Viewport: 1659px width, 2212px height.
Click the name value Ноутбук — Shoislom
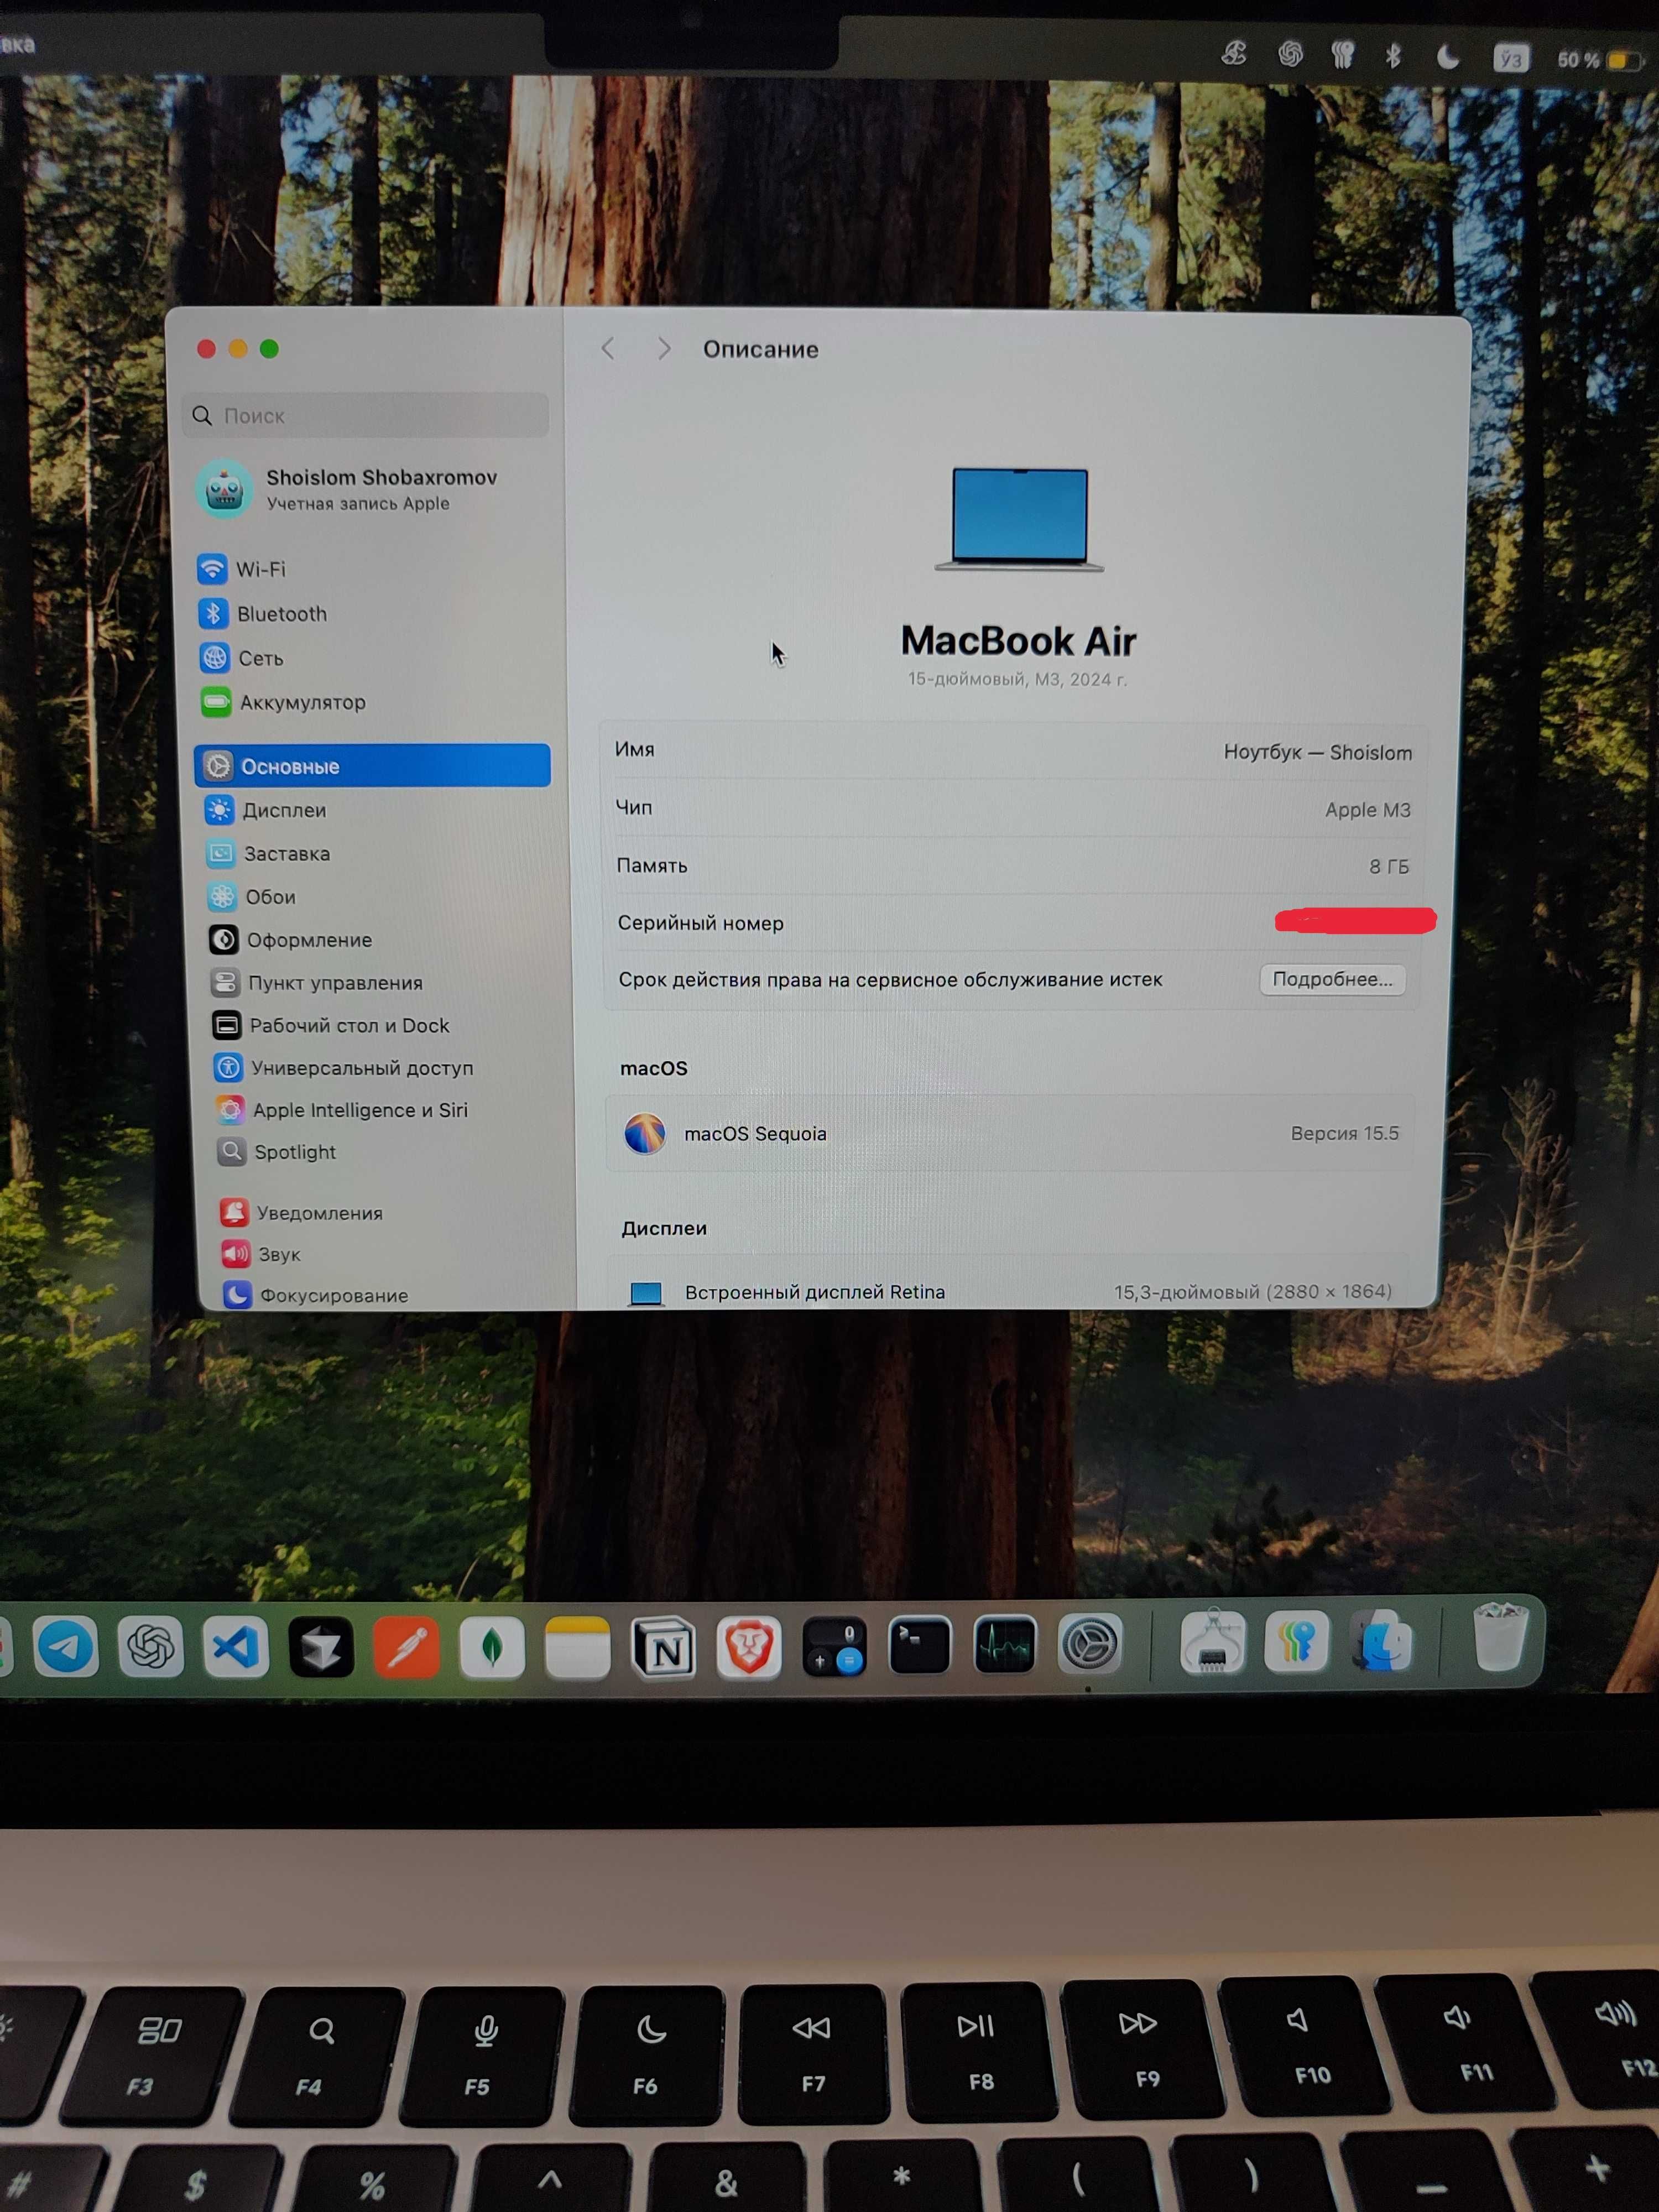pyautogui.click(x=1318, y=752)
